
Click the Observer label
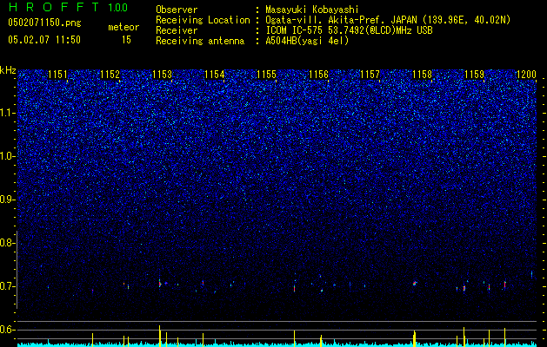click(177, 10)
